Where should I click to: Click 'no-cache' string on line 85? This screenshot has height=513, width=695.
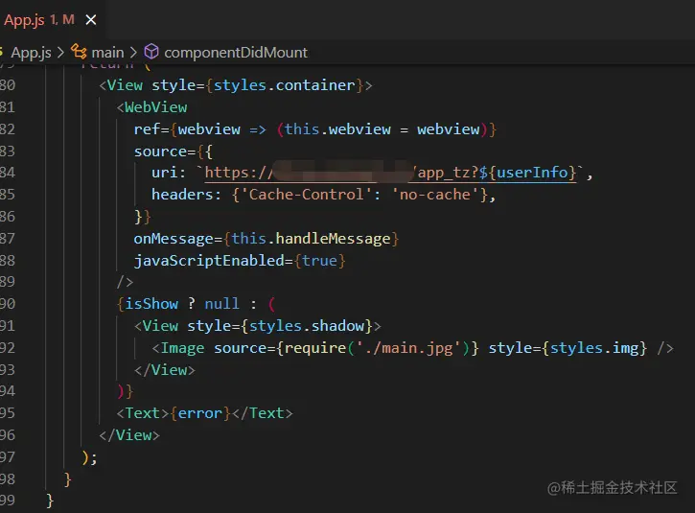click(x=435, y=195)
